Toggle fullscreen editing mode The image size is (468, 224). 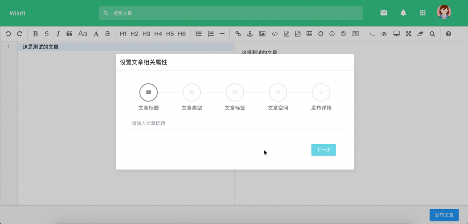click(408, 34)
